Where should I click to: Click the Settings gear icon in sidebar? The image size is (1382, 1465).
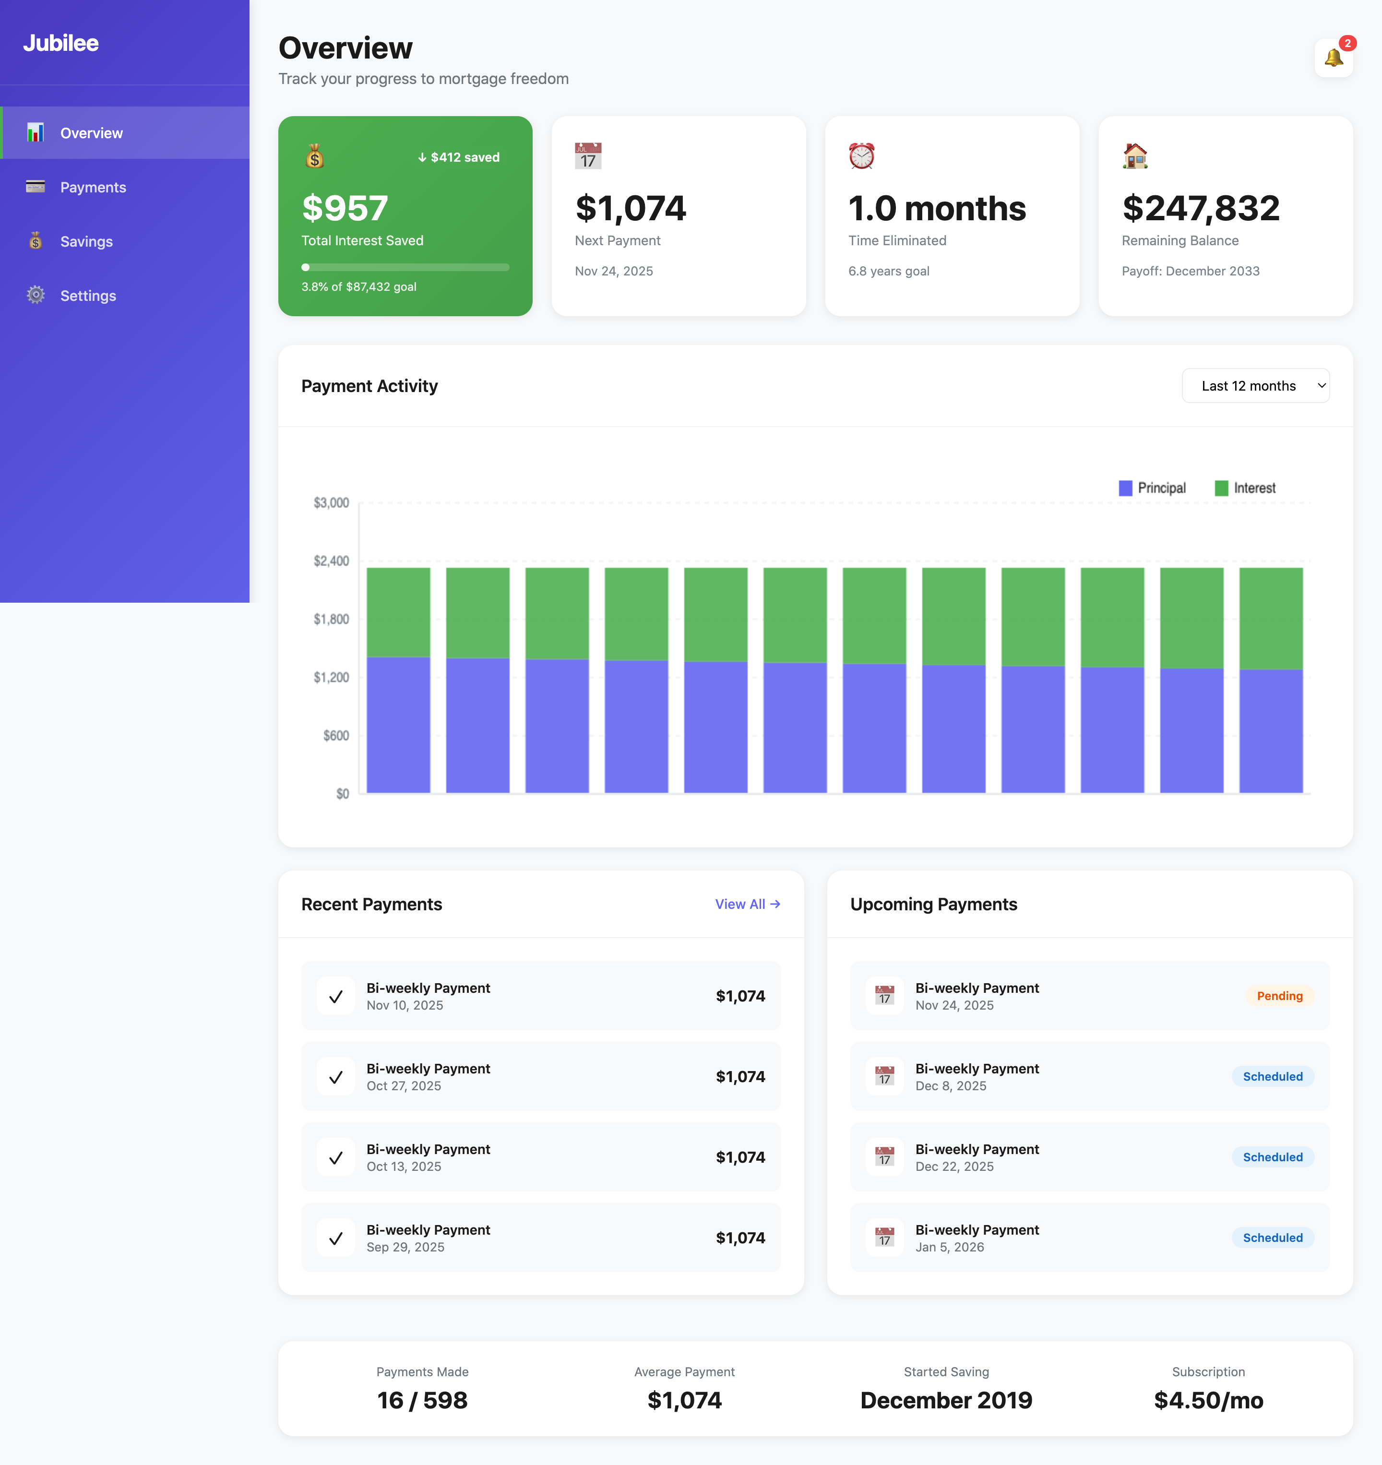coord(35,295)
